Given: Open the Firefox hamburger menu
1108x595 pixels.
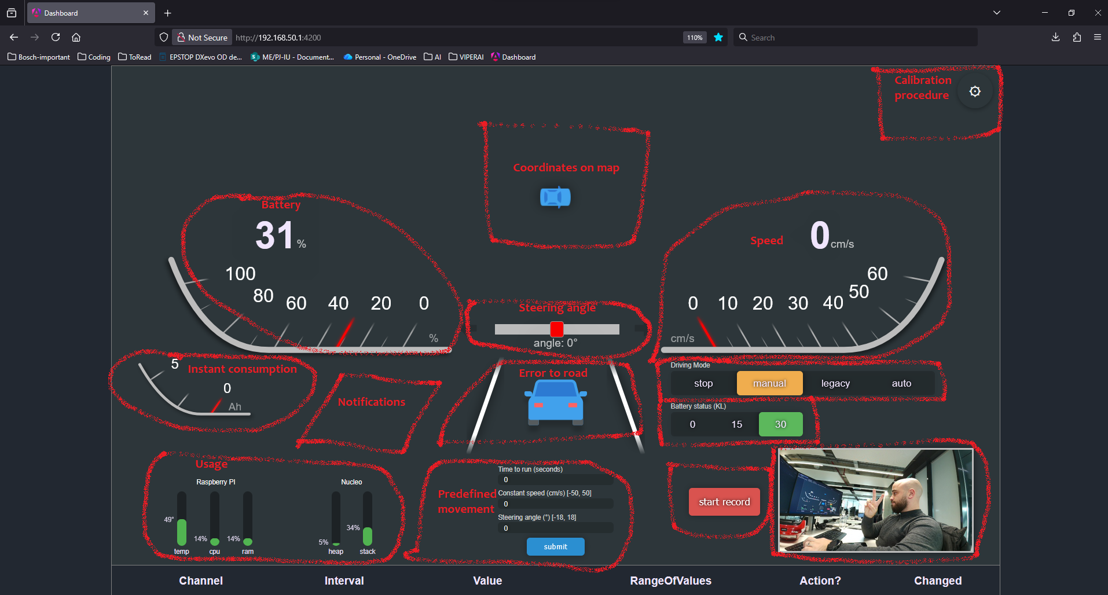Looking at the screenshot, I should tap(1097, 38).
